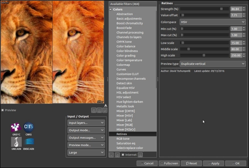Click the High scale field 250.00
The width and height of the screenshot is (249, 168).
[x=236, y=55]
